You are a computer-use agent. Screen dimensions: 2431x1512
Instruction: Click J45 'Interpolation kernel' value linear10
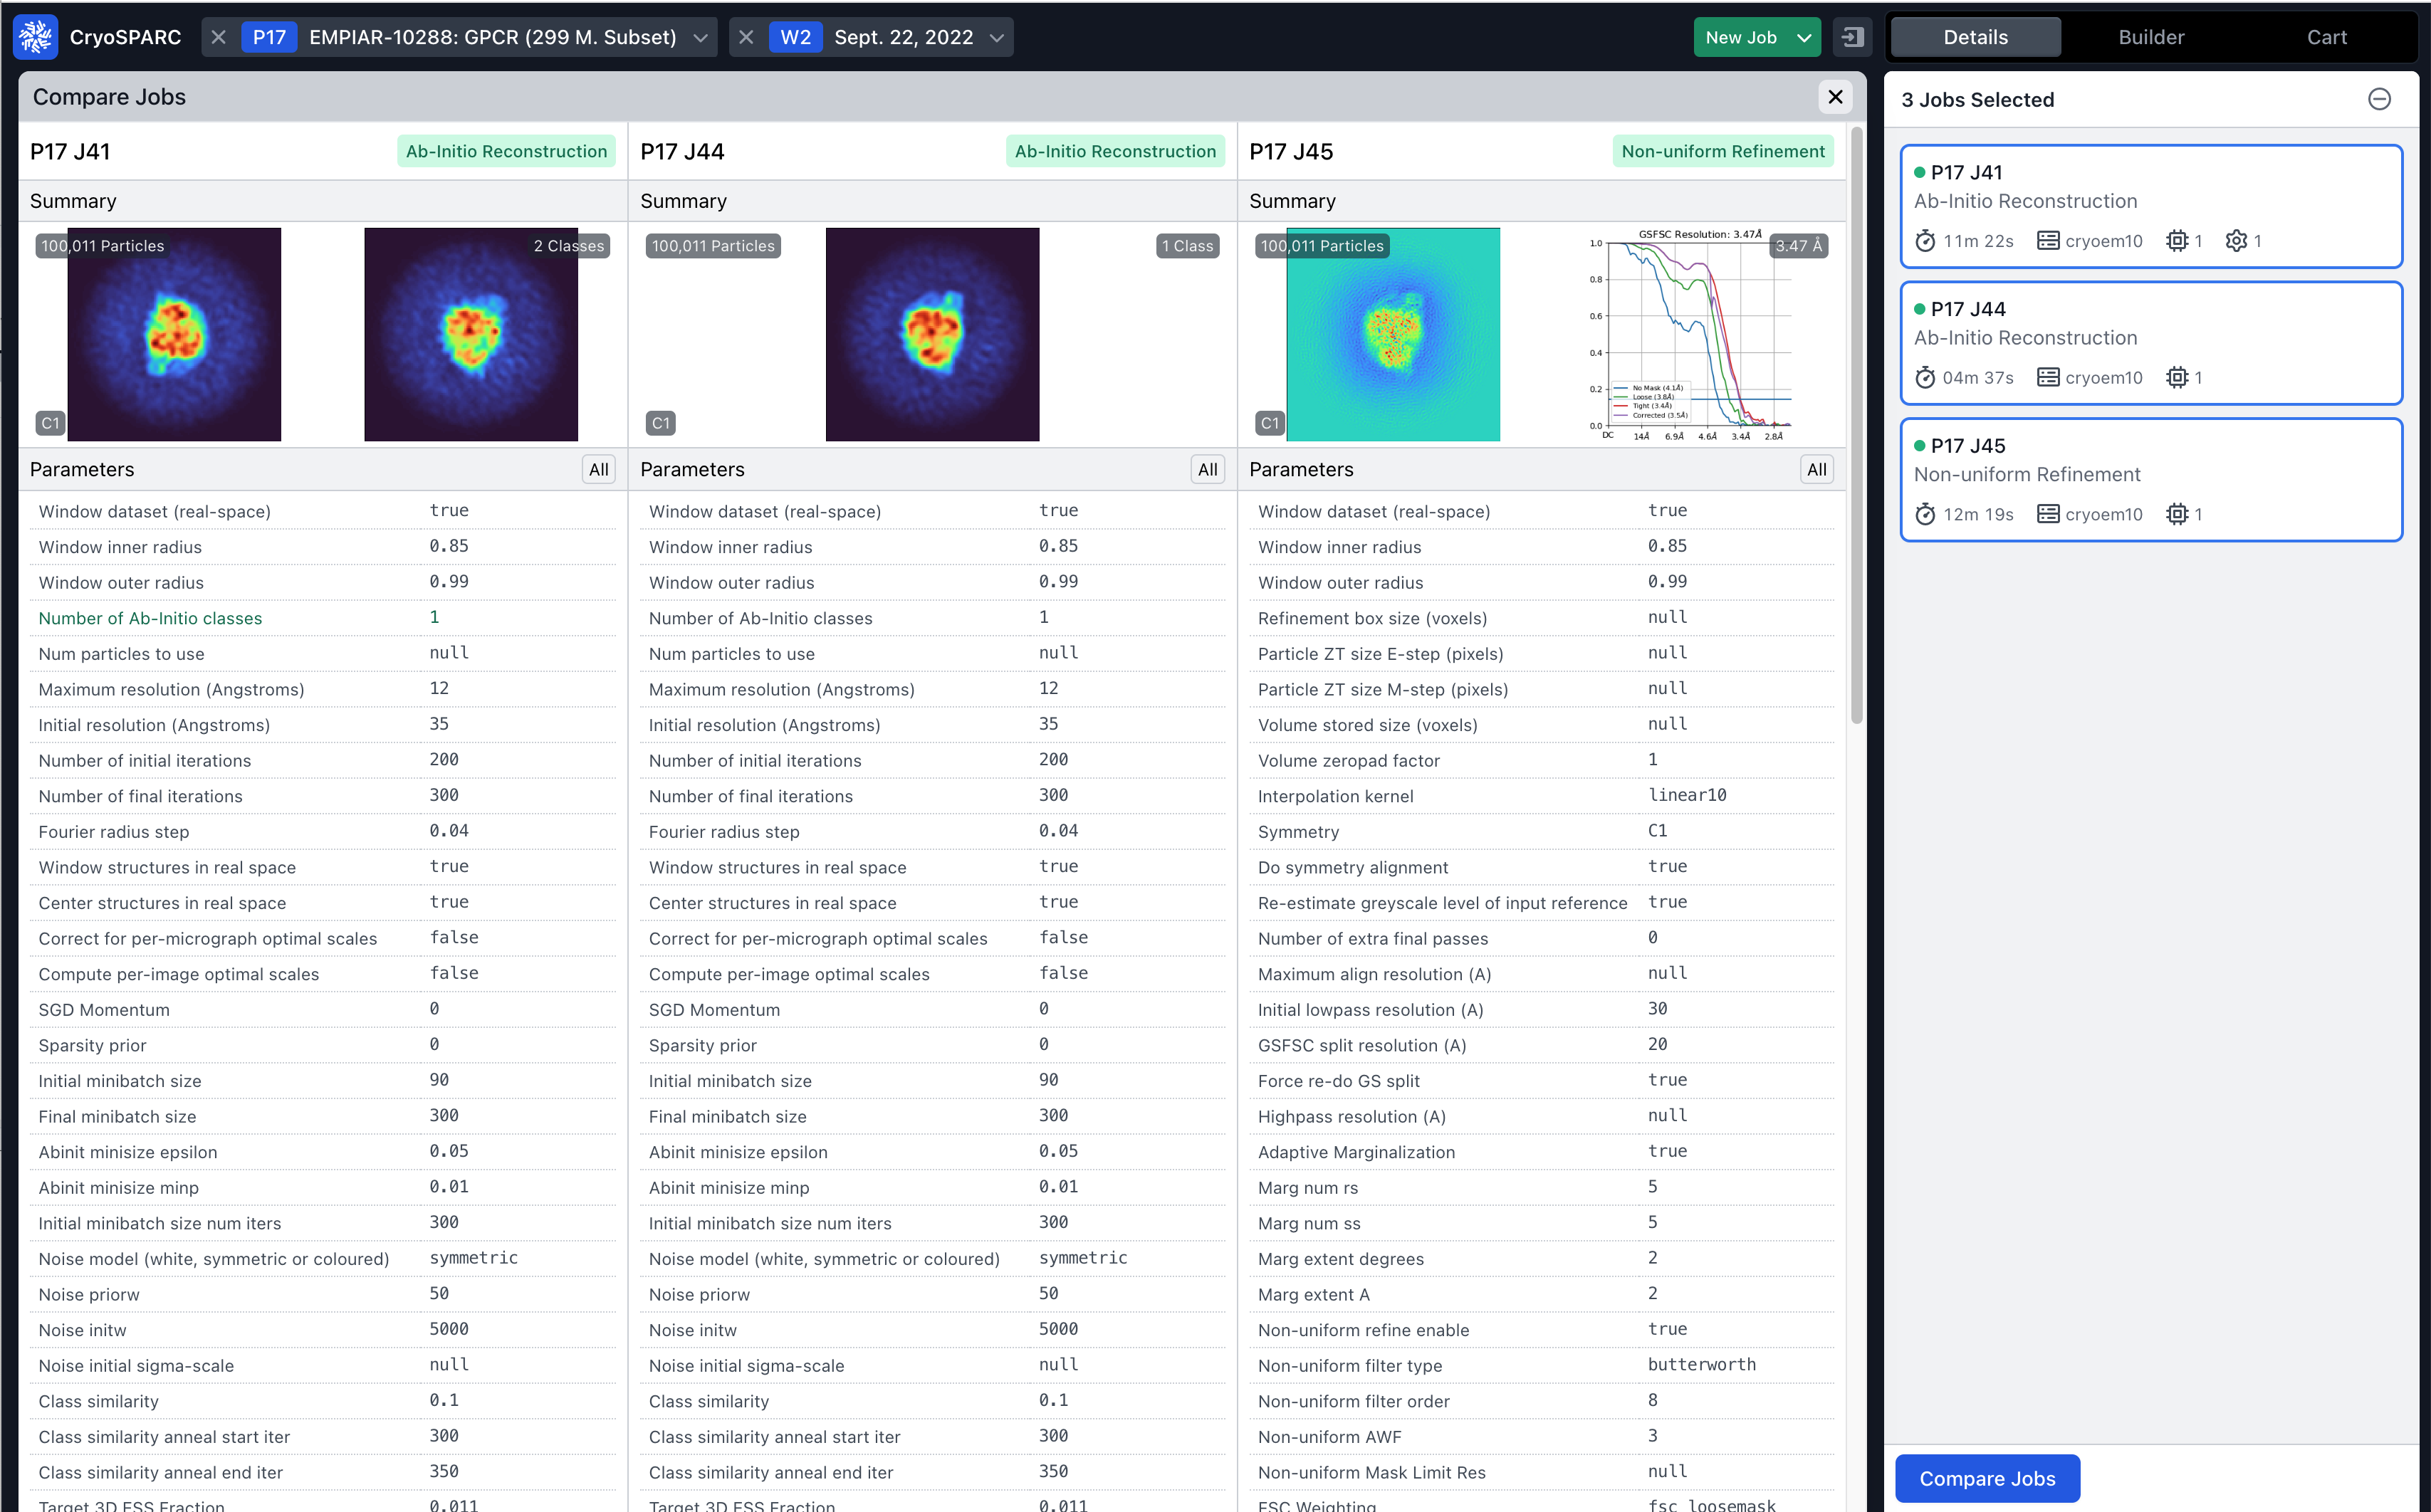(1687, 795)
